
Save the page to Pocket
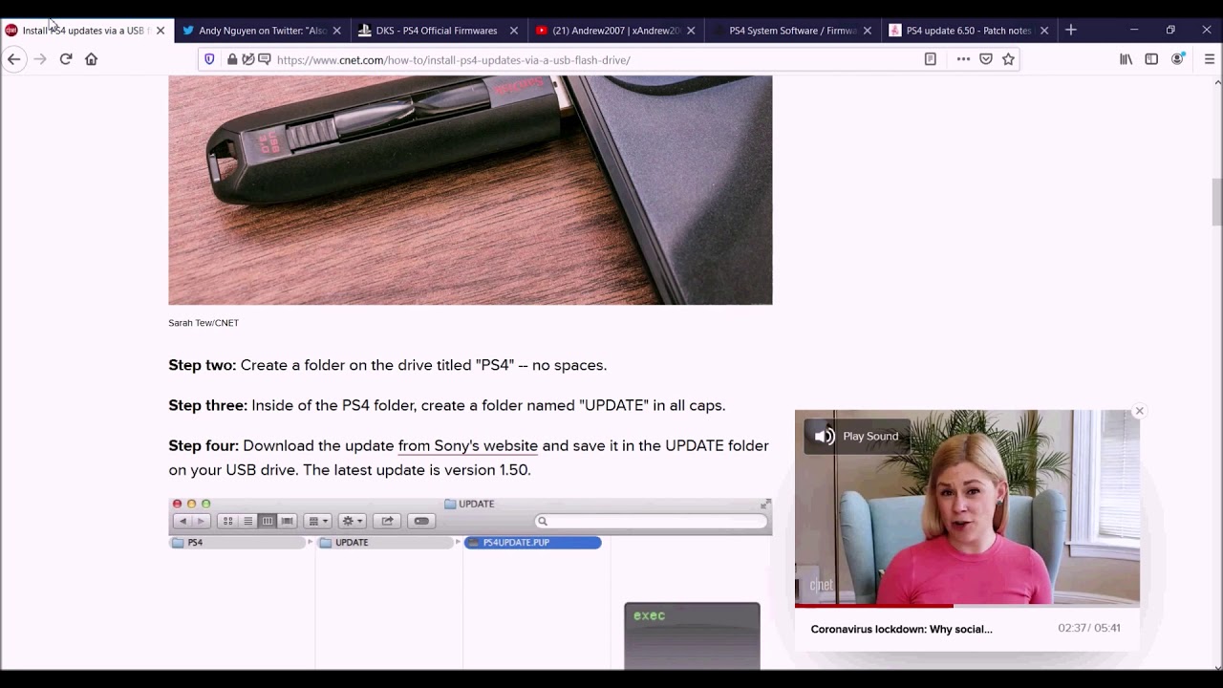986,59
